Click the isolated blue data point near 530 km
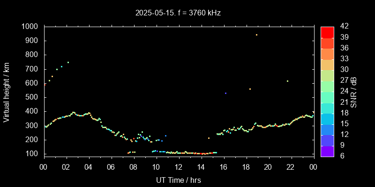The height and width of the screenshot is (187, 375). (x=225, y=93)
